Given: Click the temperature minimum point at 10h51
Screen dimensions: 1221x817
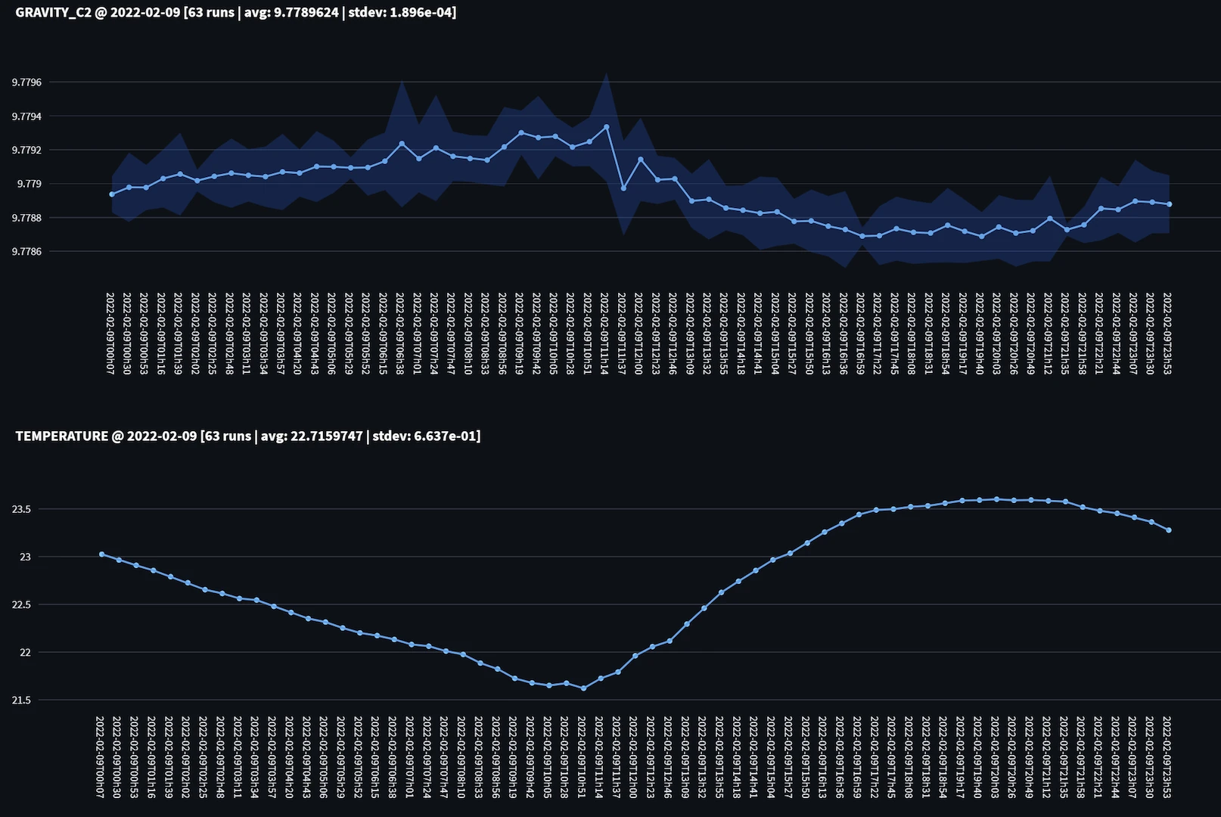Looking at the screenshot, I should click(583, 688).
